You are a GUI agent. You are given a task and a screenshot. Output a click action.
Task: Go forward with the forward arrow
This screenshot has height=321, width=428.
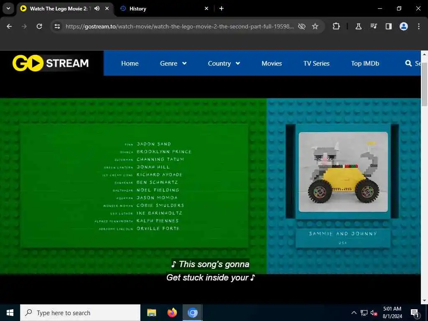pyautogui.click(x=24, y=26)
